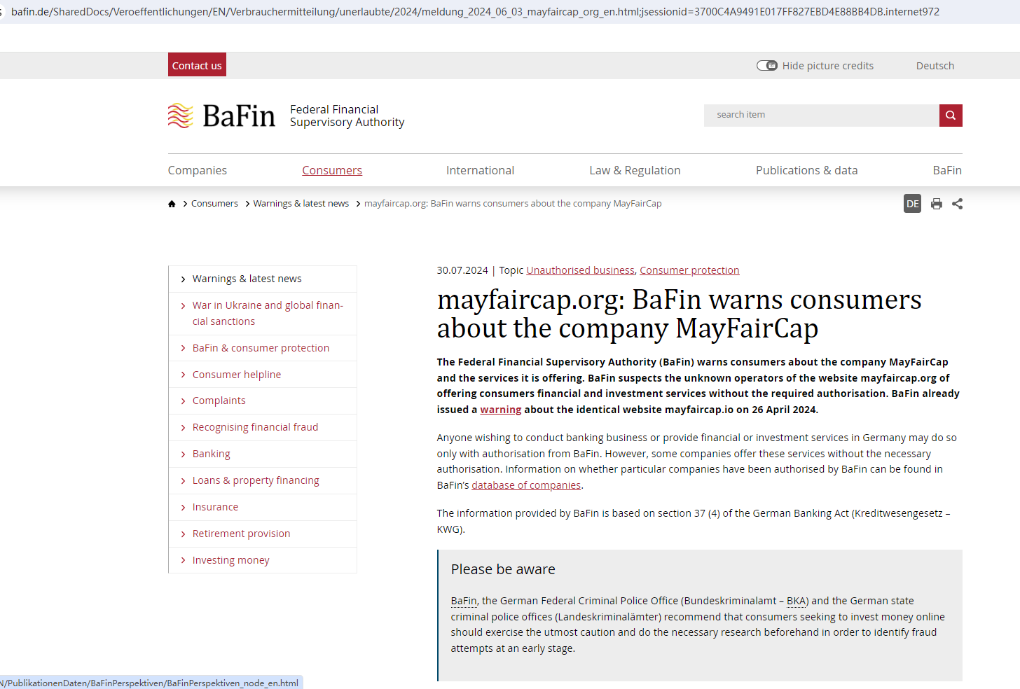This screenshot has height=689, width=1020.
Task: Click the article date 30.07.2024
Action: [x=462, y=270]
